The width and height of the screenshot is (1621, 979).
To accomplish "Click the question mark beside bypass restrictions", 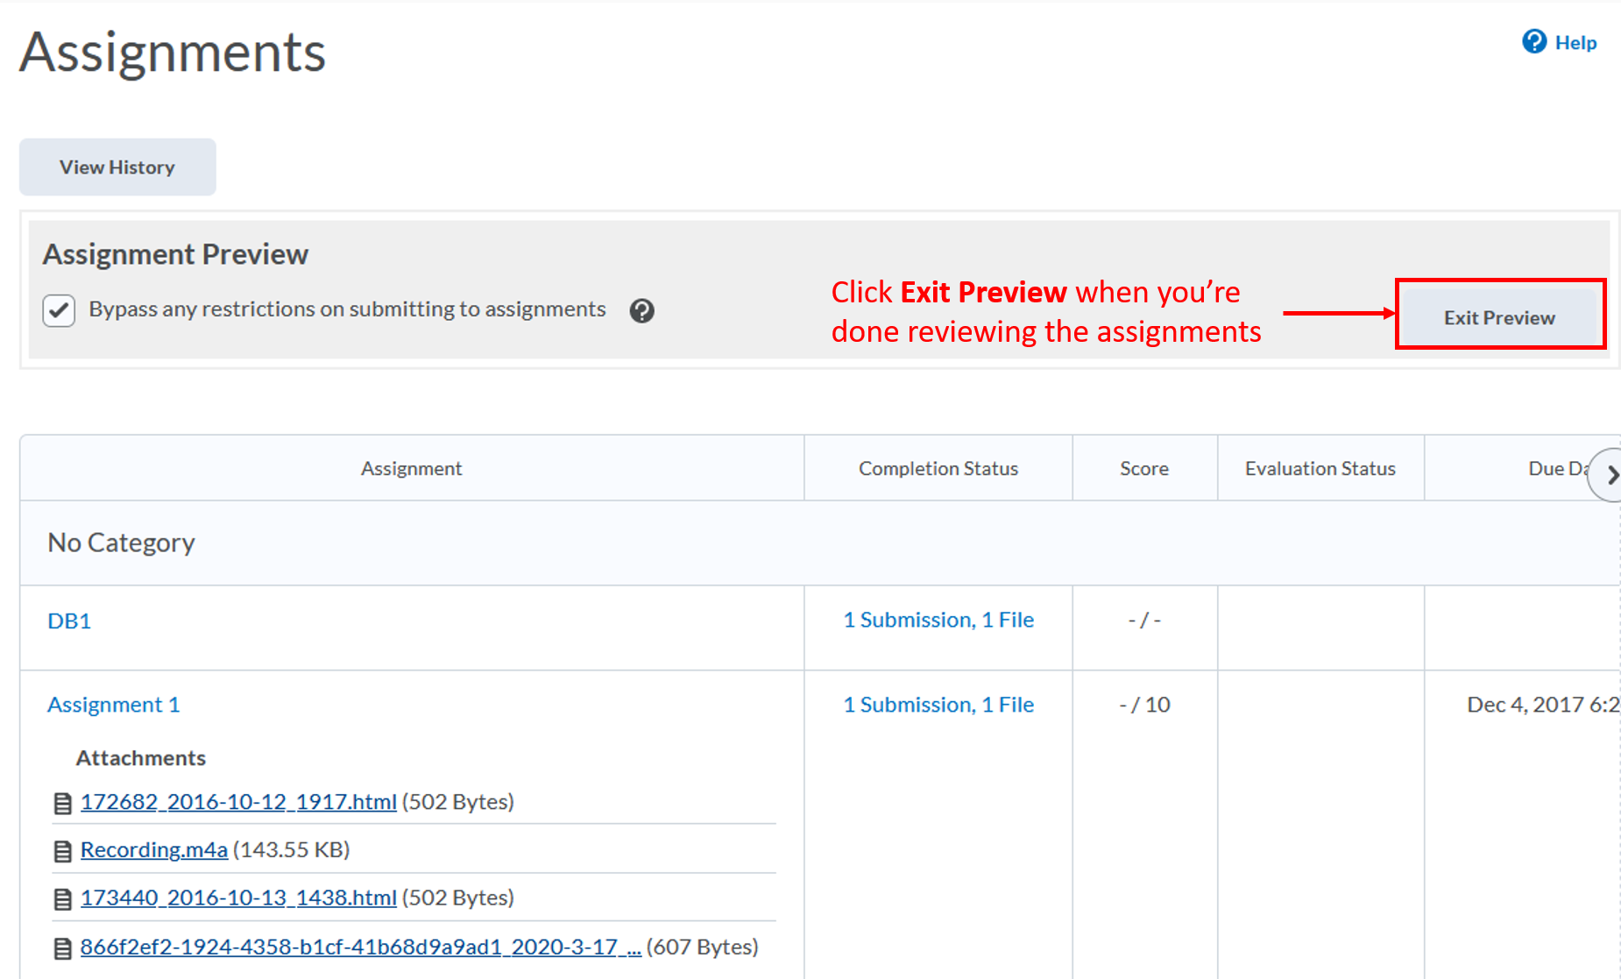I will tap(642, 310).
